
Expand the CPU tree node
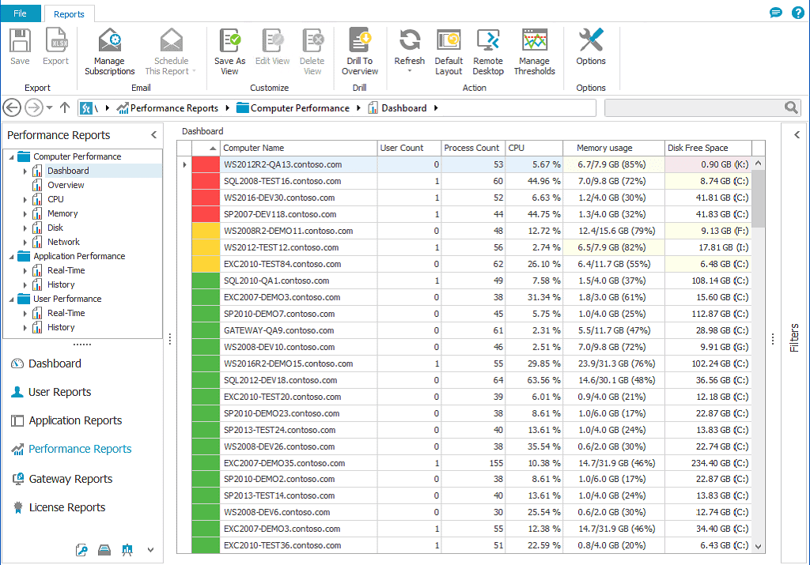[x=25, y=200]
